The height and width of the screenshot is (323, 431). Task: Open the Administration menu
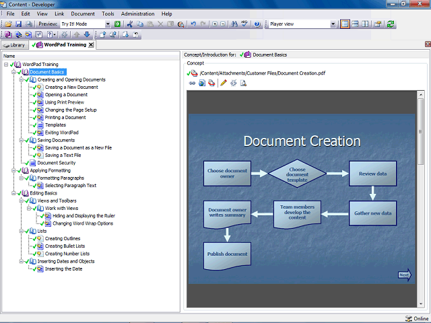pos(137,13)
